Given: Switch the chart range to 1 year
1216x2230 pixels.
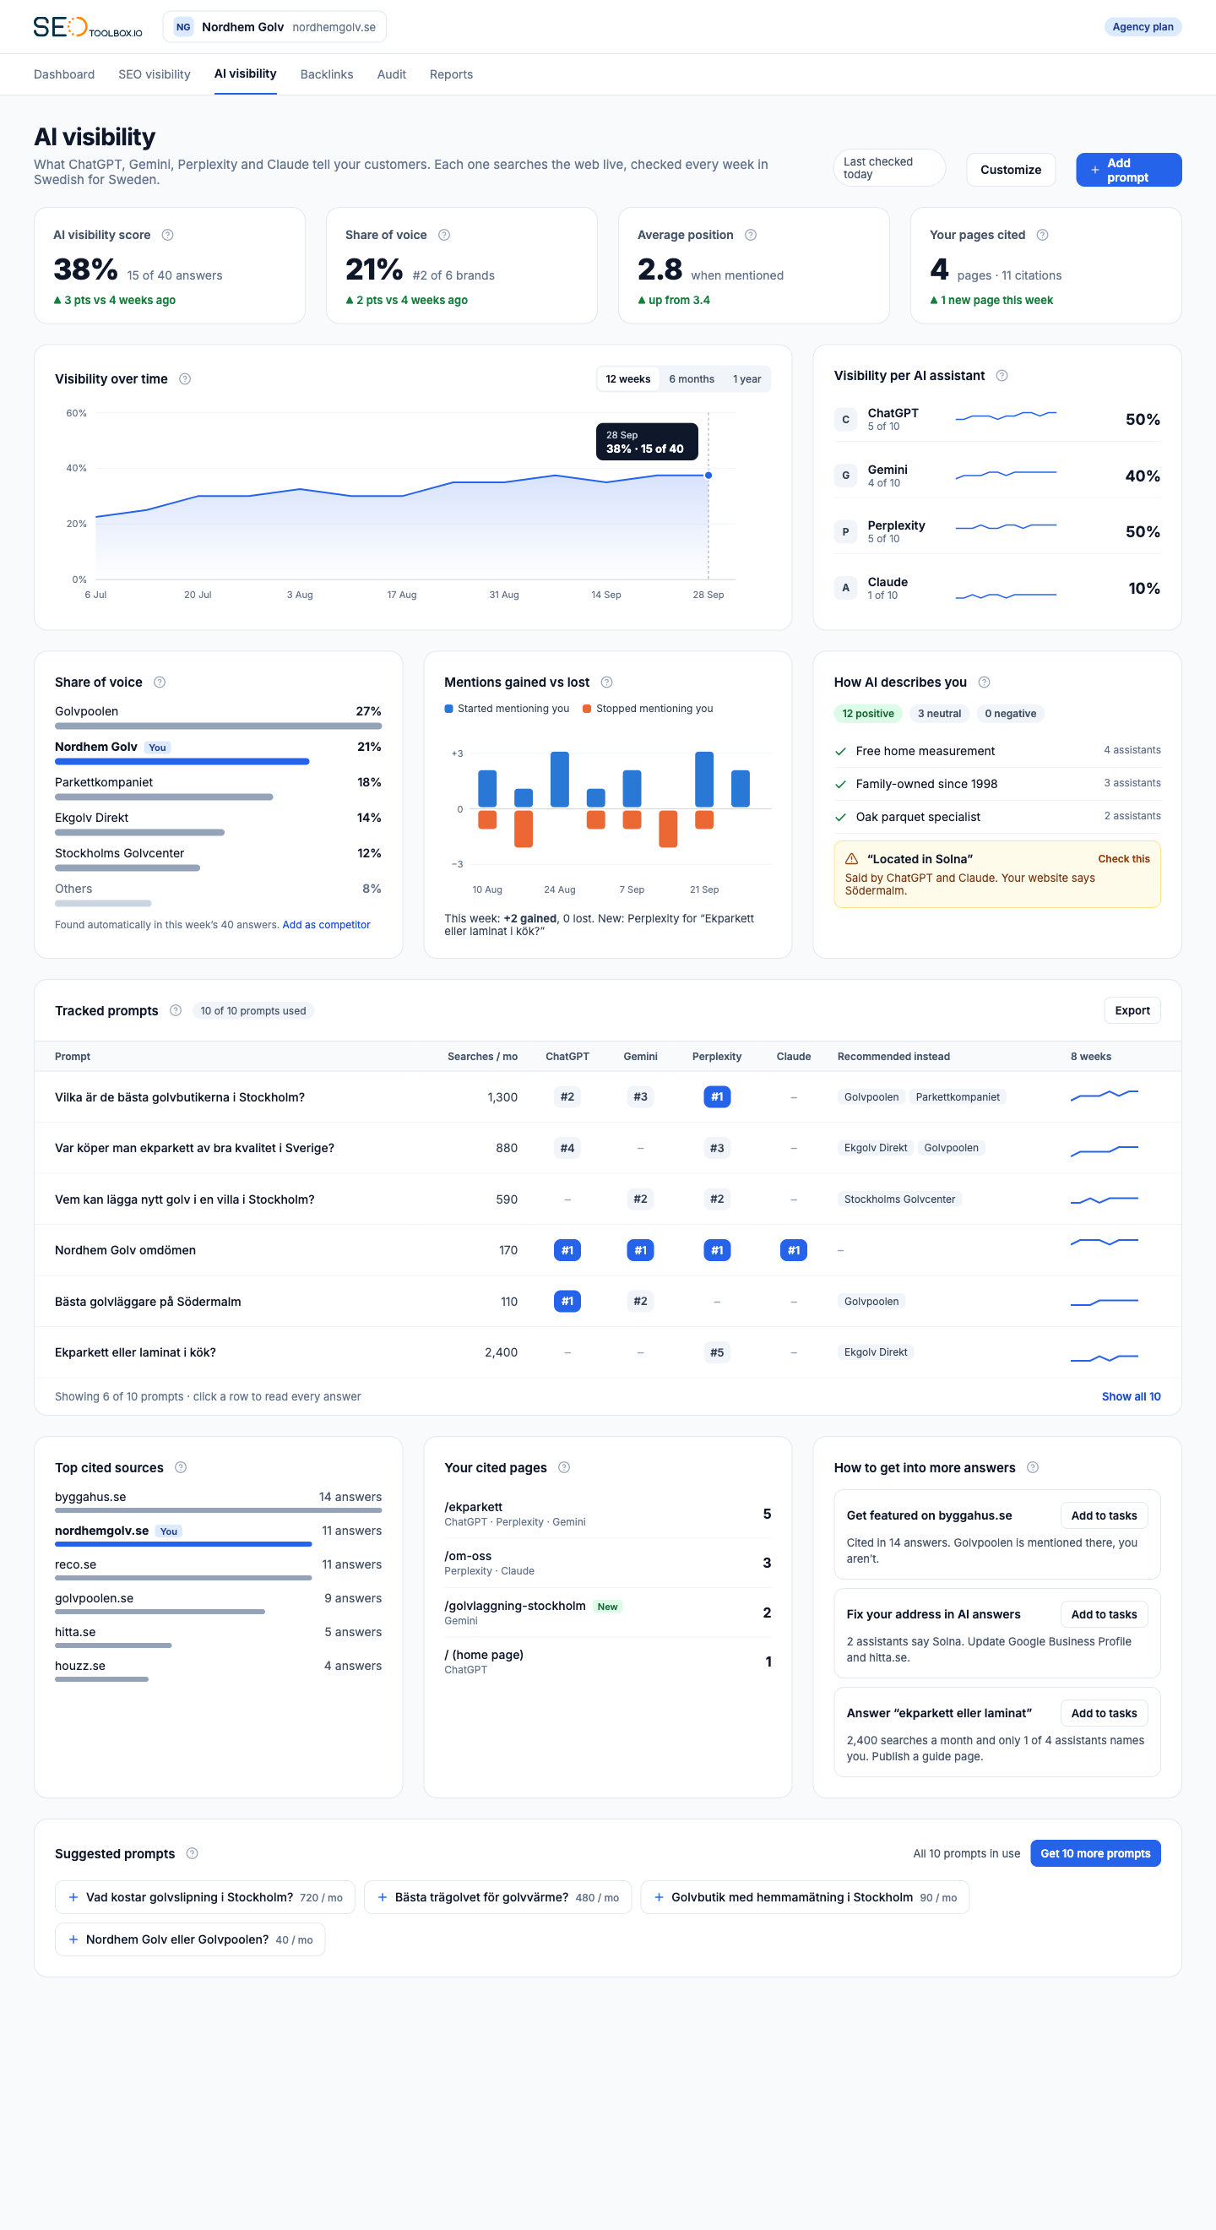Looking at the screenshot, I should tap(746, 379).
